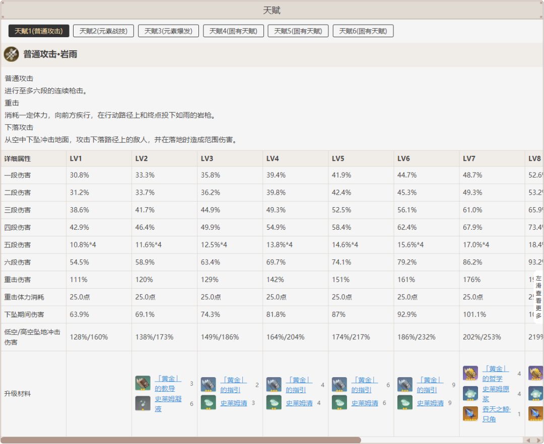
Task: Open 史莱姆清 link in LV6 column
Action: click(430, 403)
